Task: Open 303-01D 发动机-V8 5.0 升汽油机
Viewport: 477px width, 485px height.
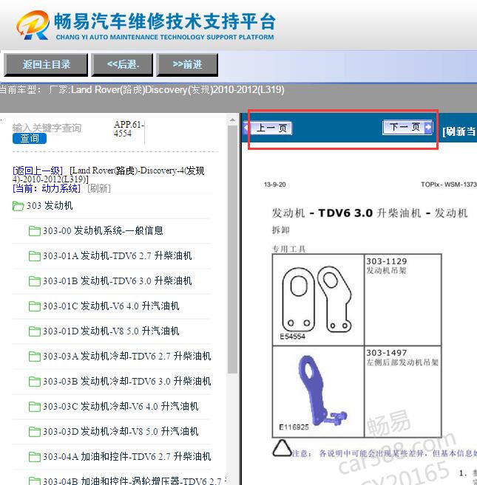Action: pyautogui.click(x=111, y=331)
